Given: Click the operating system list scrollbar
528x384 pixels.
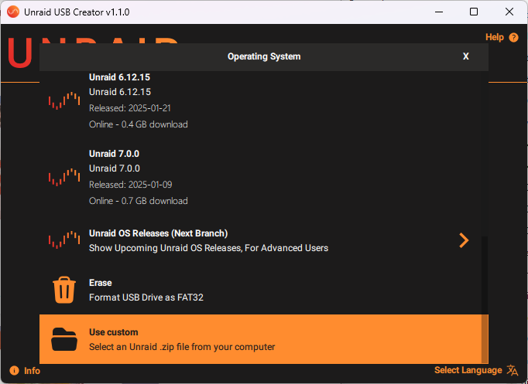Looking at the screenshot, I should pyautogui.click(x=485, y=298).
